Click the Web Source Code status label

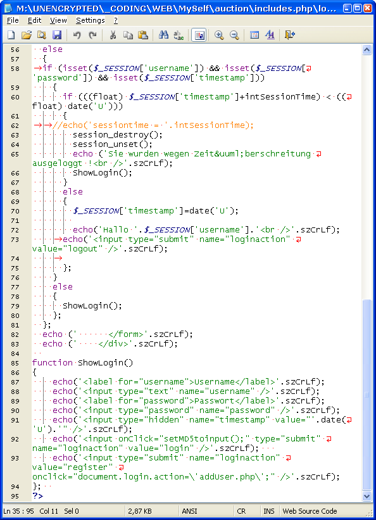310,511
